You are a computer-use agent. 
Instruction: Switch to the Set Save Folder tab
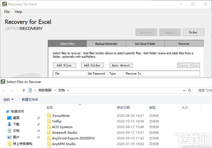(x=145, y=44)
